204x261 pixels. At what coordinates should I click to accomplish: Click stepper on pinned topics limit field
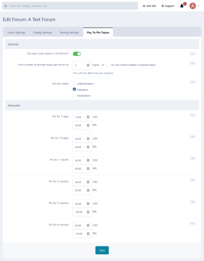click(88, 65)
